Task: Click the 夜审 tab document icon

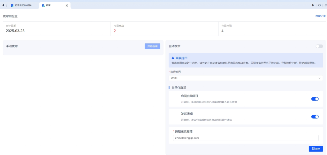Action: click(43, 5)
